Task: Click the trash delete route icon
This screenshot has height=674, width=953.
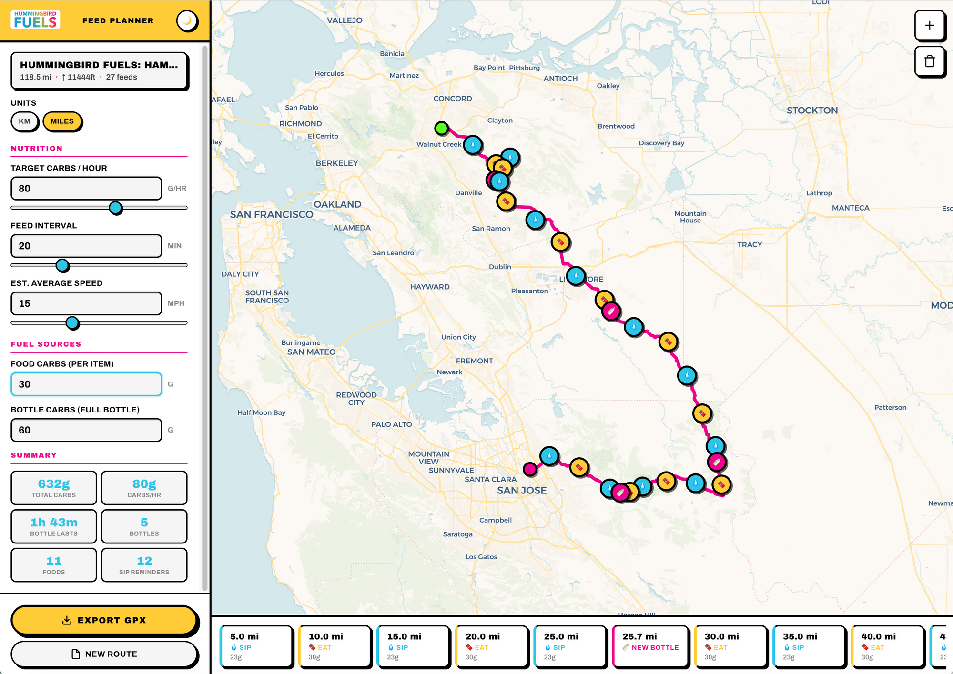Action: pos(929,61)
